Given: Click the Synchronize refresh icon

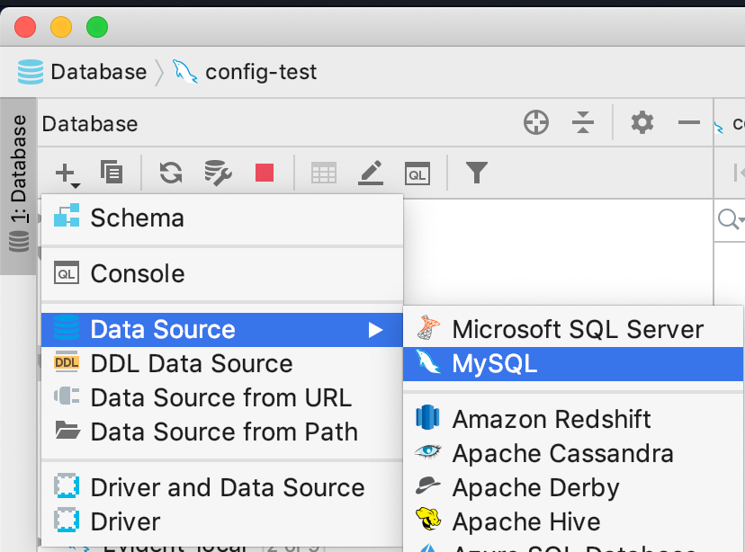Looking at the screenshot, I should (170, 173).
